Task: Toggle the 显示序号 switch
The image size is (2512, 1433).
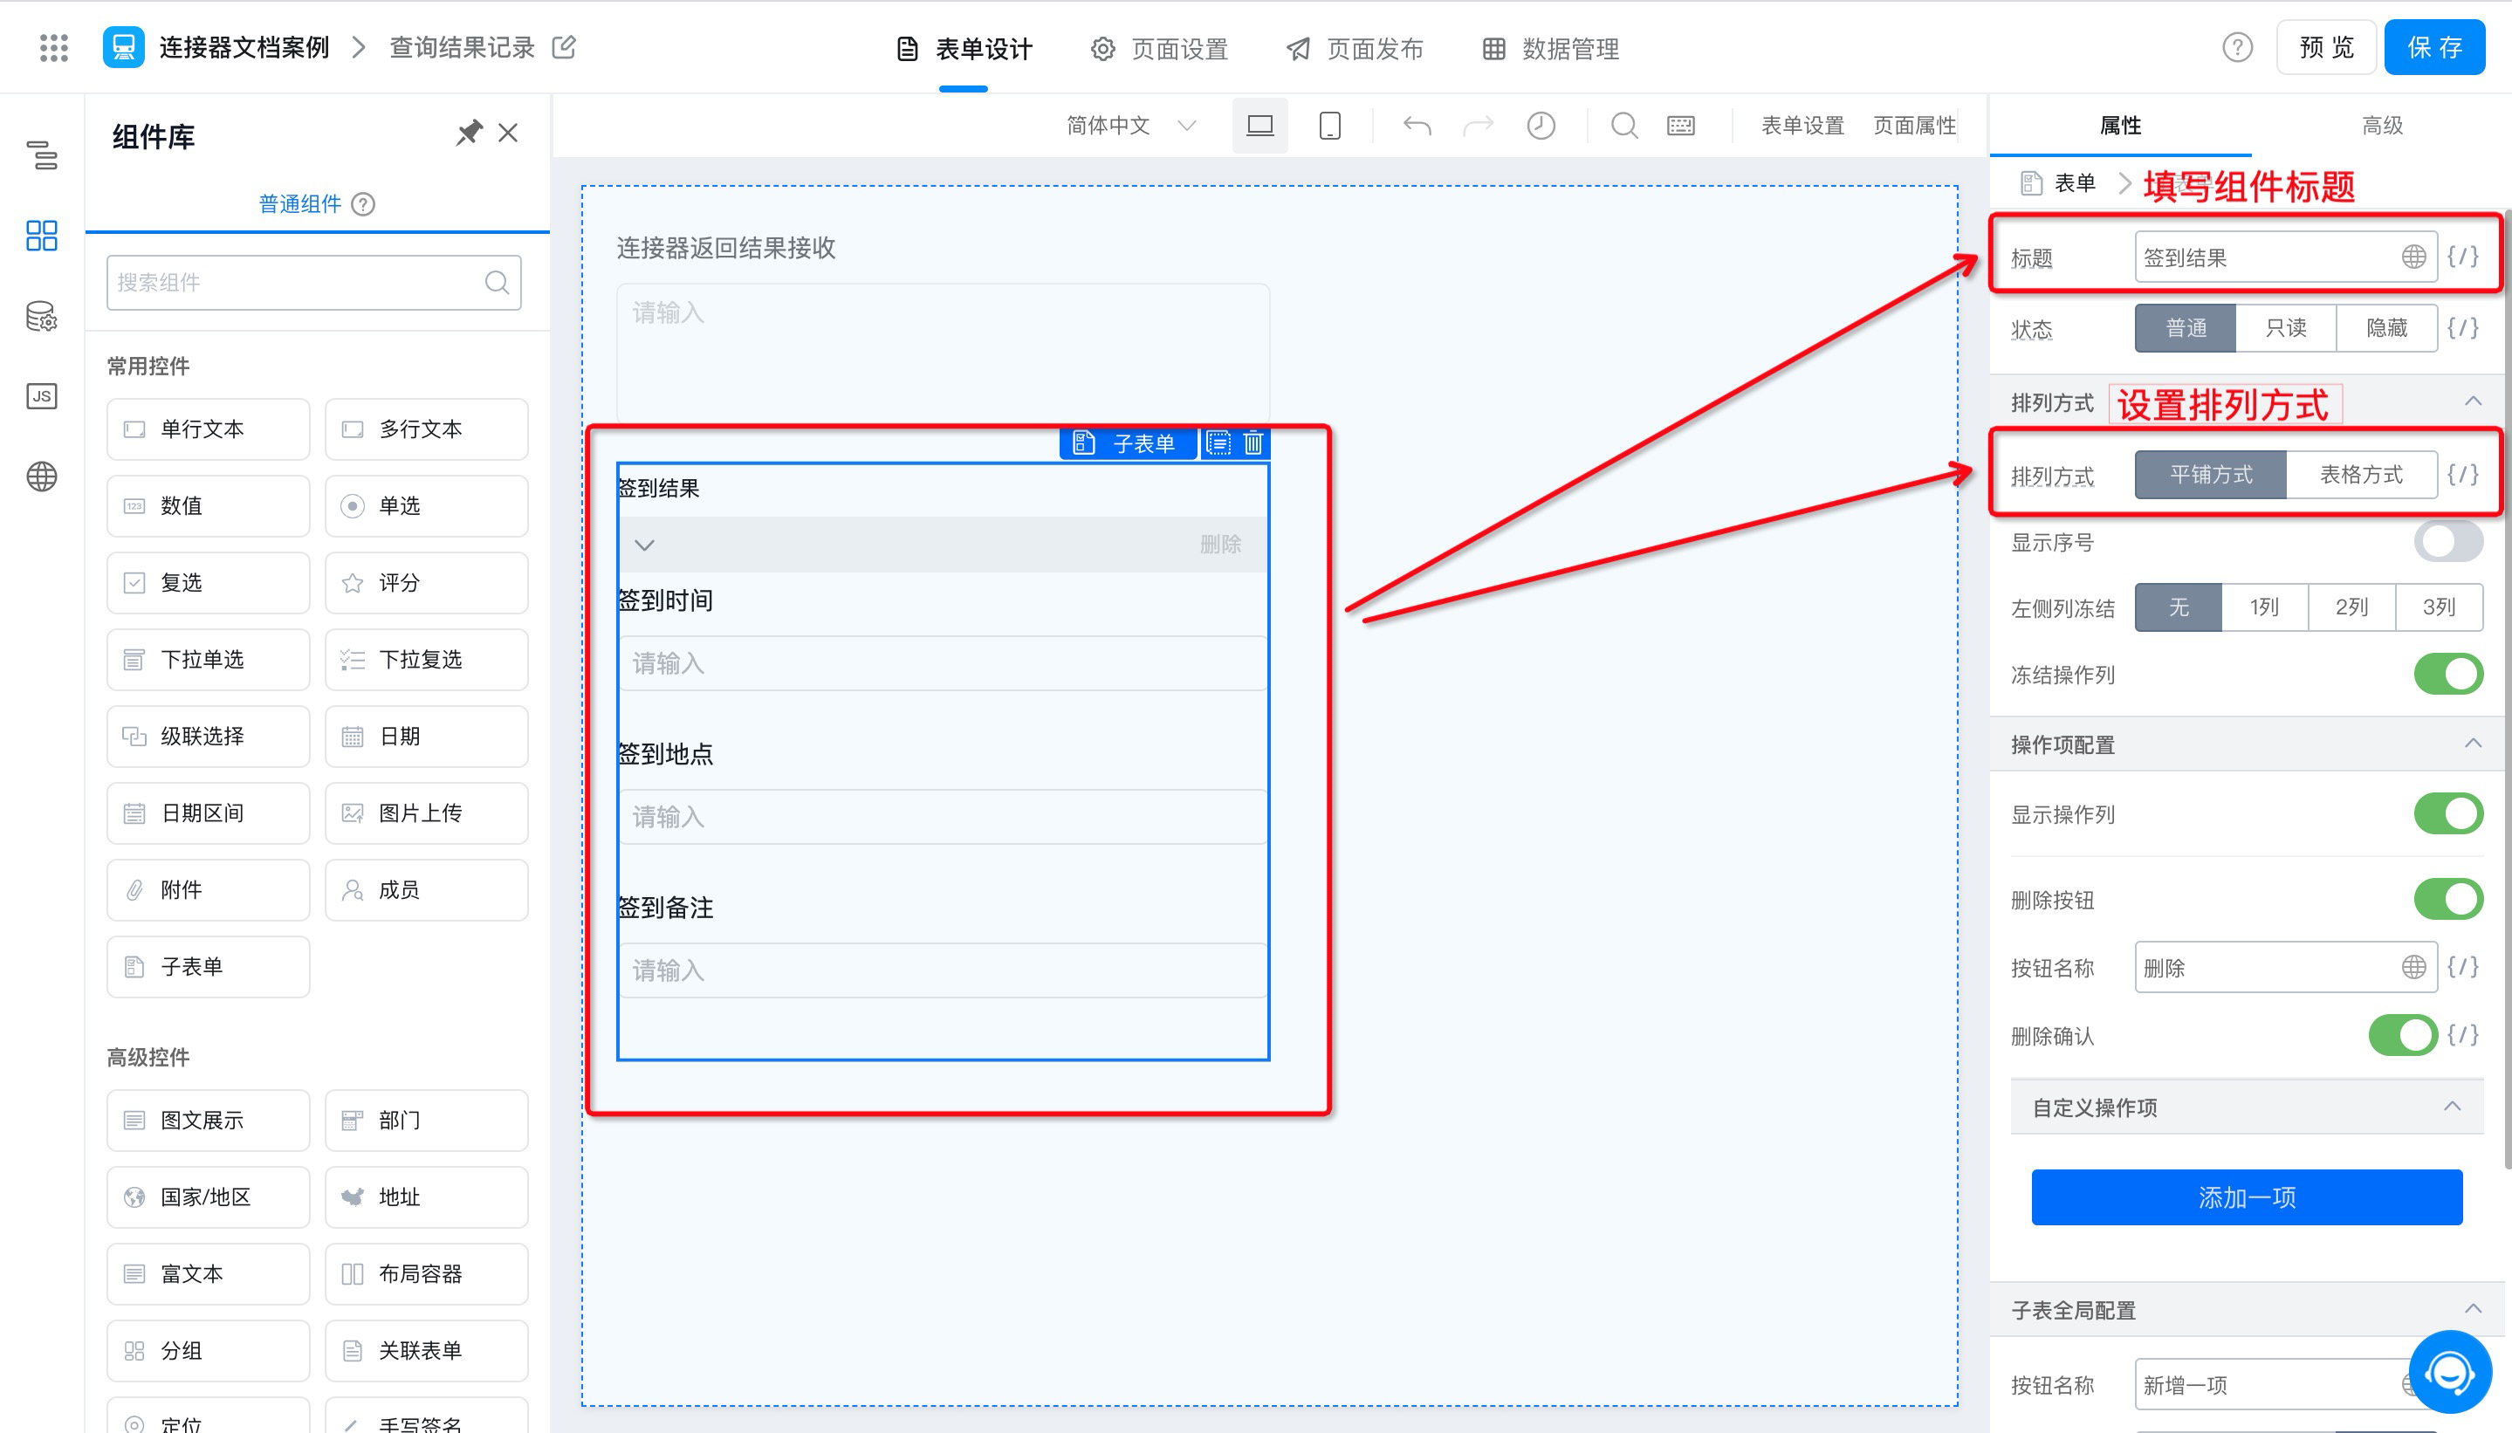Action: point(2447,541)
